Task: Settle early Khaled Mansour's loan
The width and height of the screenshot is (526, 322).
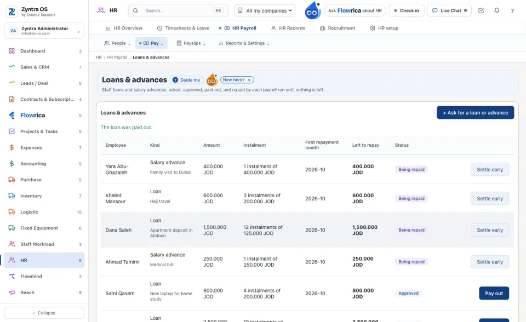Action: (x=490, y=199)
